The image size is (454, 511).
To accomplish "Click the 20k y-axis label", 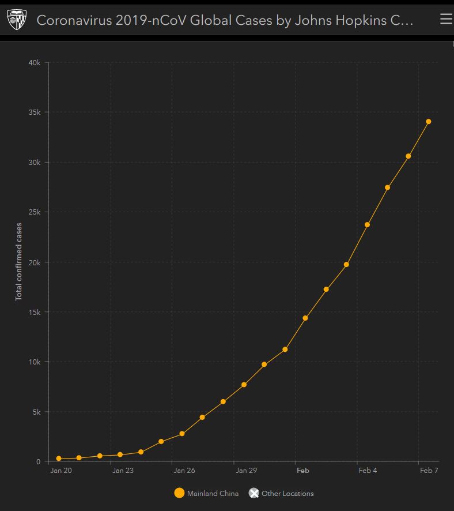I will 34,262.
